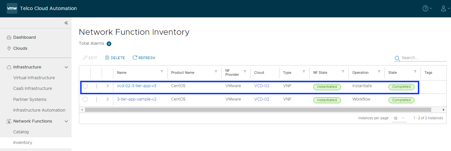Filter the Name column
451x151 pixels.
(x=162, y=71)
